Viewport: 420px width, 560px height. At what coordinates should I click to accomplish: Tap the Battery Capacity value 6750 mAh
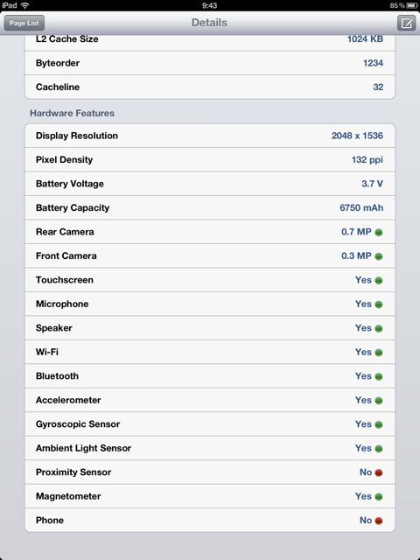pos(361,208)
